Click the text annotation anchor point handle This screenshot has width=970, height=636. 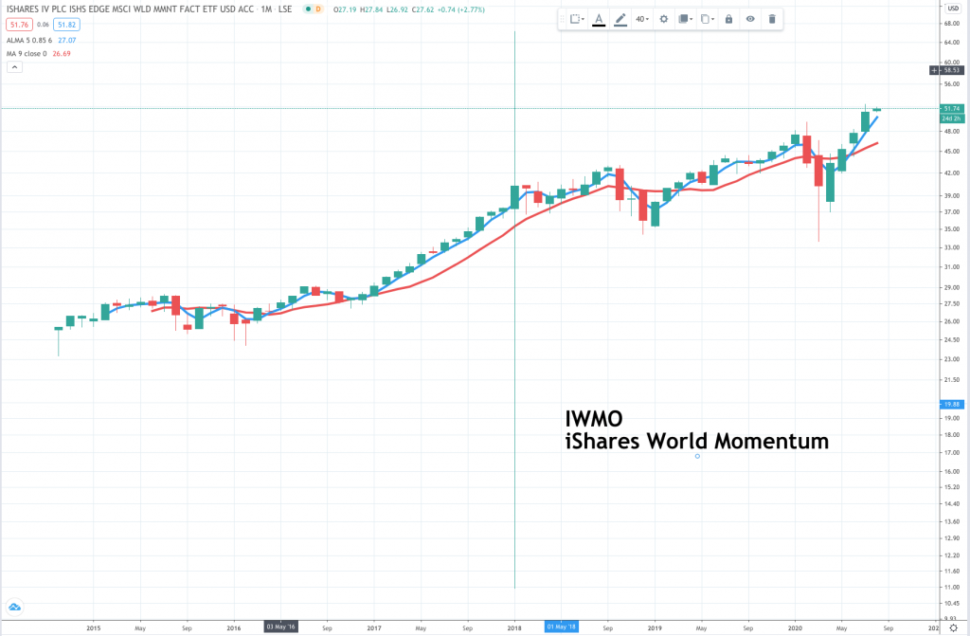[x=697, y=457]
